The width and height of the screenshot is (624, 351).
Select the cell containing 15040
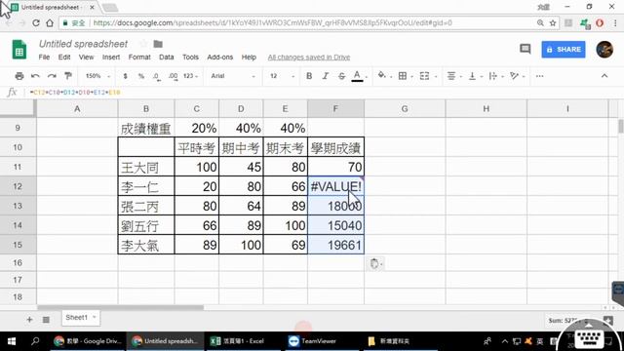pyautogui.click(x=335, y=225)
